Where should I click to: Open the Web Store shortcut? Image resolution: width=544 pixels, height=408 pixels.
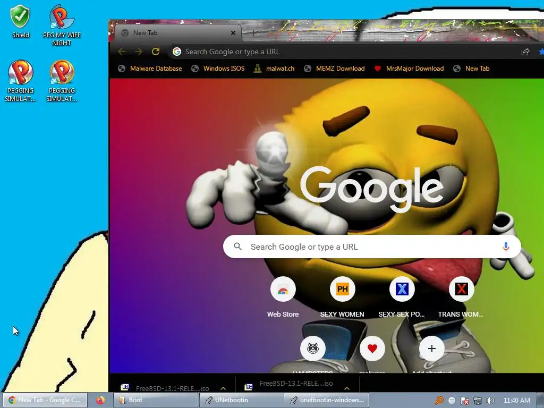click(283, 297)
